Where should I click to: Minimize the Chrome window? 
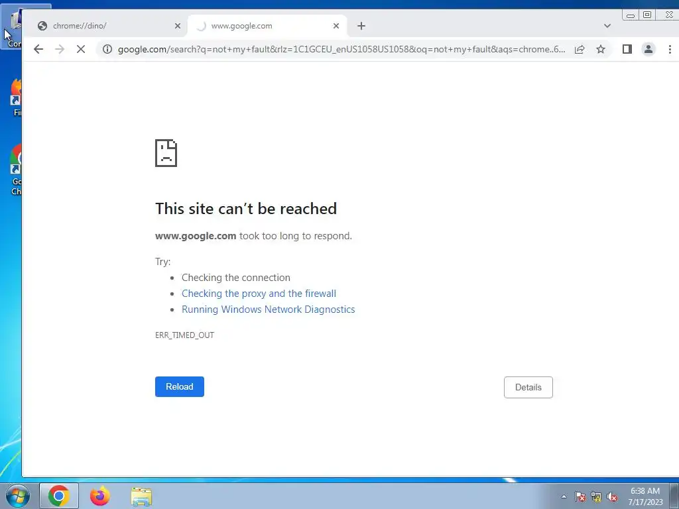[631, 15]
